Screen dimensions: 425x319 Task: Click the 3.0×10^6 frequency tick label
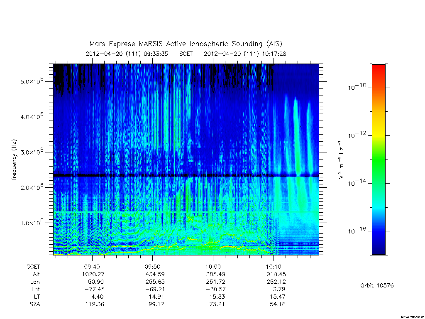pyautogui.click(x=32, y=152)
